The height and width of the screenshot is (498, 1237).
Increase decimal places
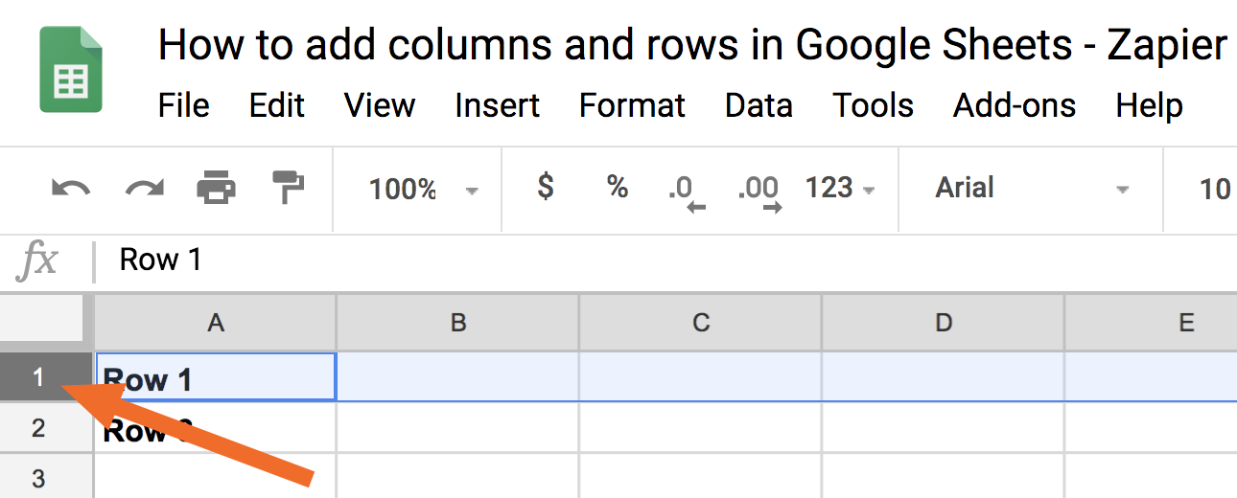[759, 192]
